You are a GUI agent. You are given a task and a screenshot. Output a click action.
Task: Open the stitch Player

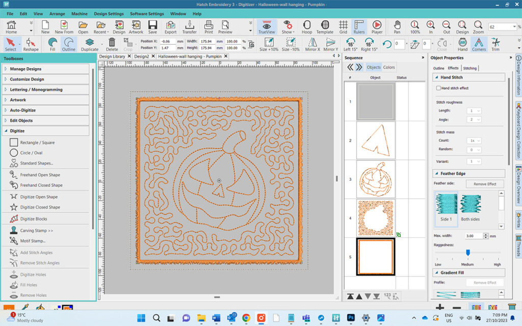point(377,26)
